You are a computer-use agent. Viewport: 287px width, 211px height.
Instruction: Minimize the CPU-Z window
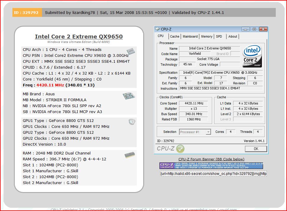pos(246,29)
